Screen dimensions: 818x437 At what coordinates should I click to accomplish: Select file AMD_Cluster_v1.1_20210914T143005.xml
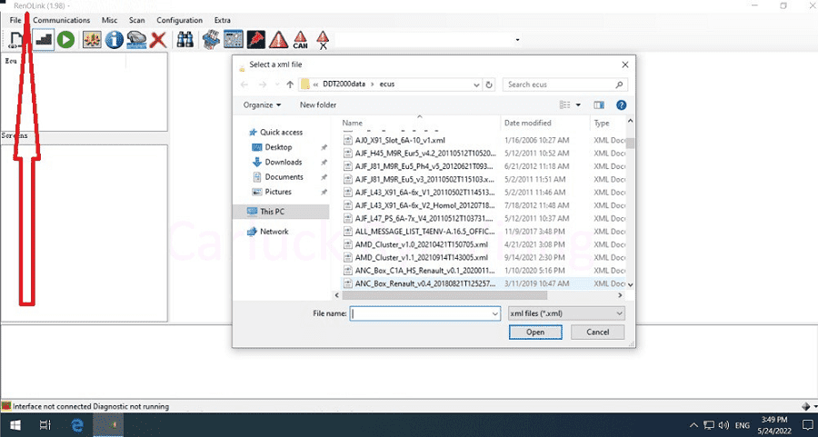tap(422, 258)
